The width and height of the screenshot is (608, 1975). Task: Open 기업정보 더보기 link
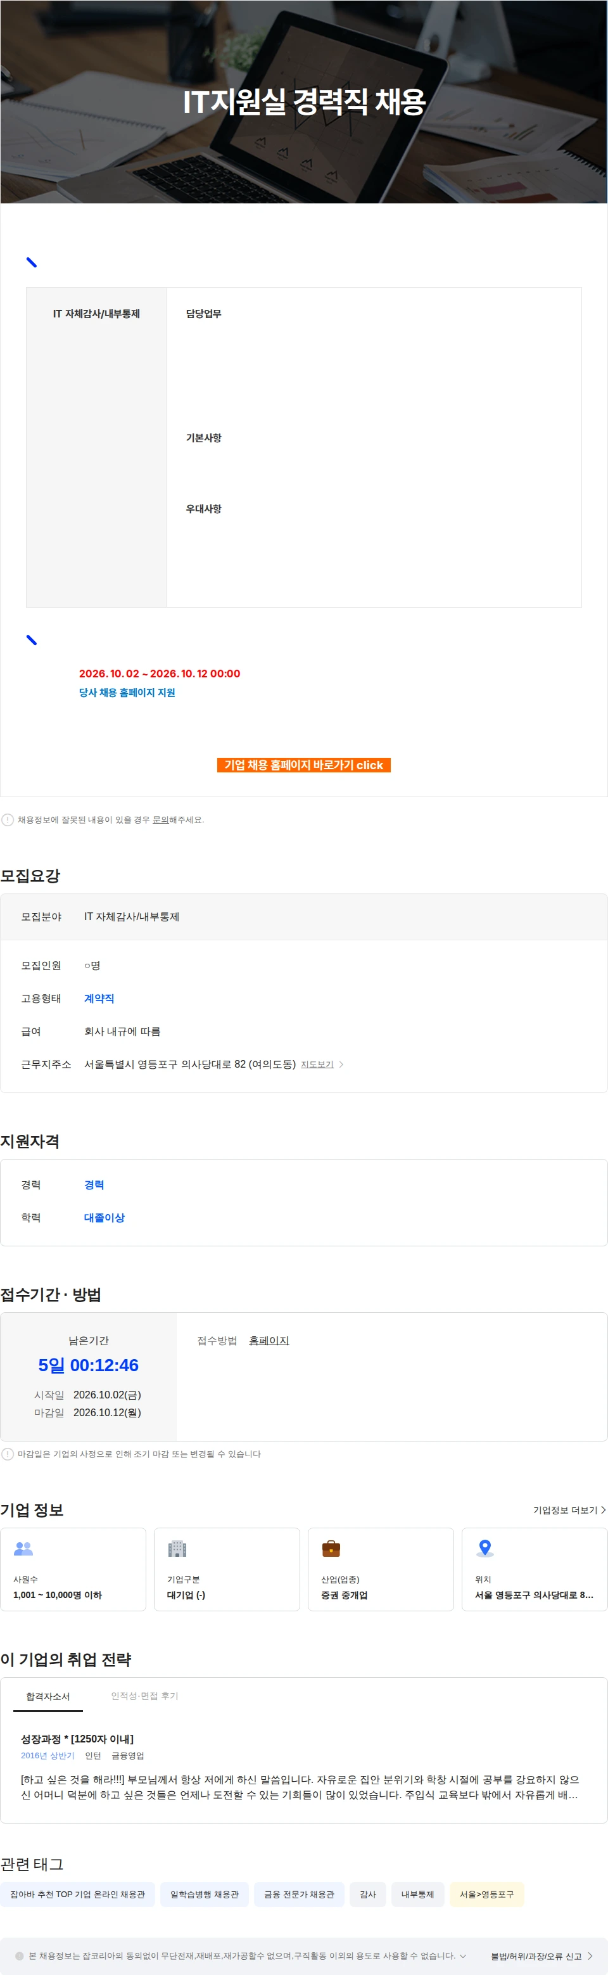565,1510
